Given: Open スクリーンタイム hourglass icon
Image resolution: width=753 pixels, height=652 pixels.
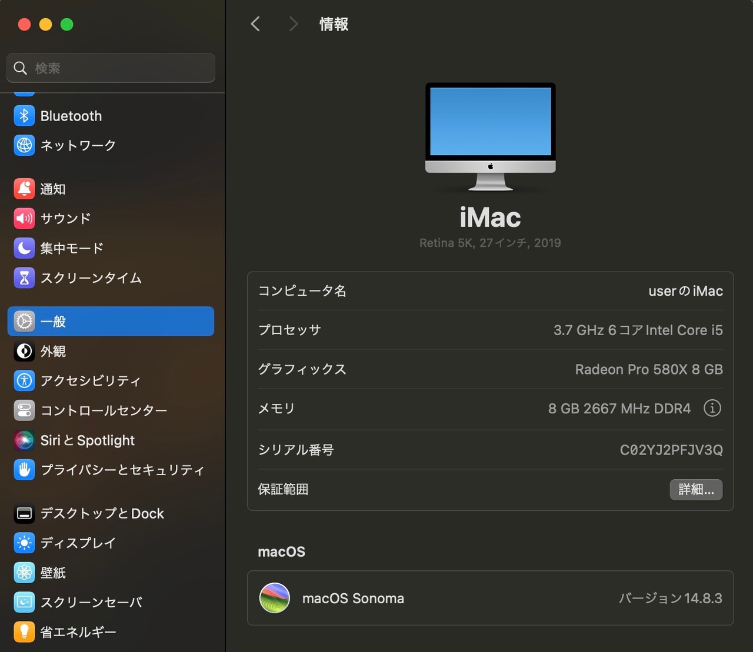Looking at the screenshot, I should (x=24, y=277).
